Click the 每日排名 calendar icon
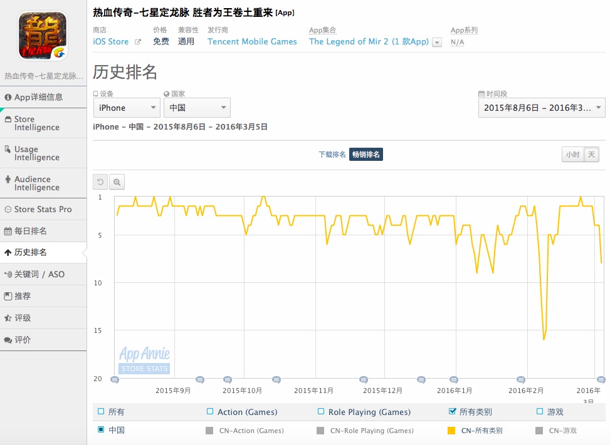The image size is (610, 445). pyautogui.click(x=8, y=231)
